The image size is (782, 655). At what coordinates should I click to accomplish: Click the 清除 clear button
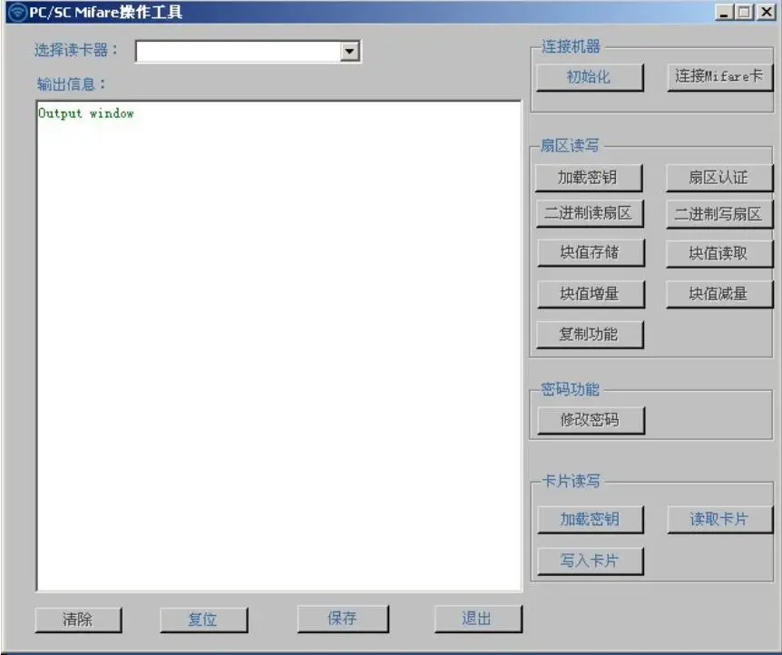[78, 621]
